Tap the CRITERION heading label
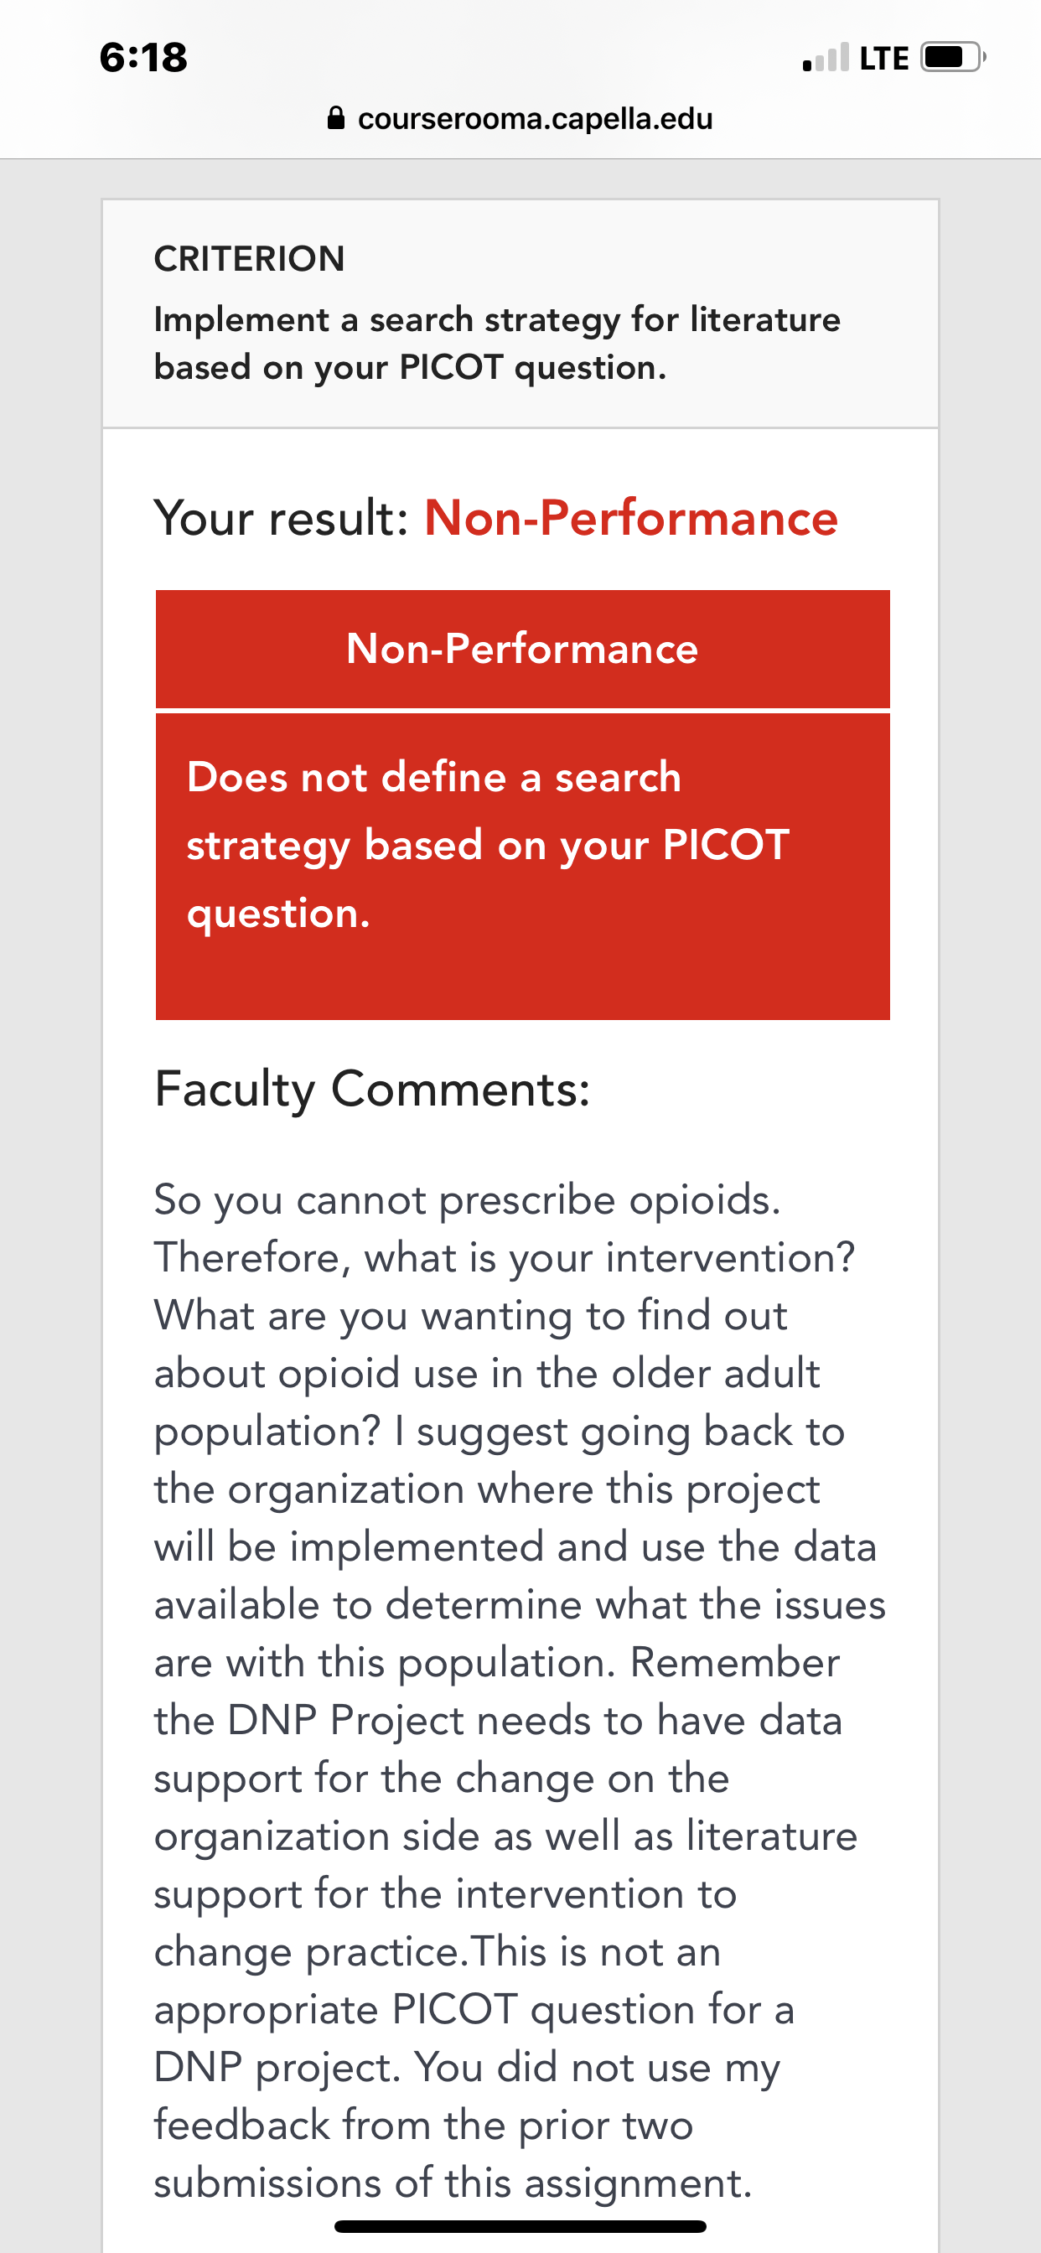1041x2253 pixels. (x=249, y=260)
